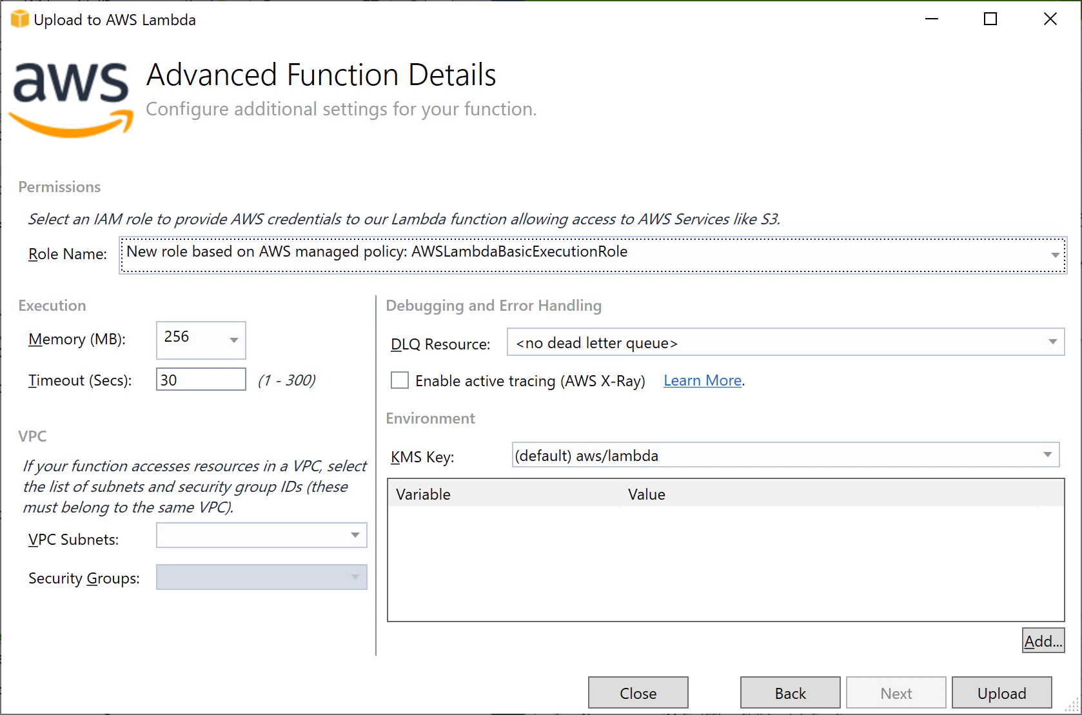Click the 'Debugging and Error Handling' label

[x=493, y=306]
